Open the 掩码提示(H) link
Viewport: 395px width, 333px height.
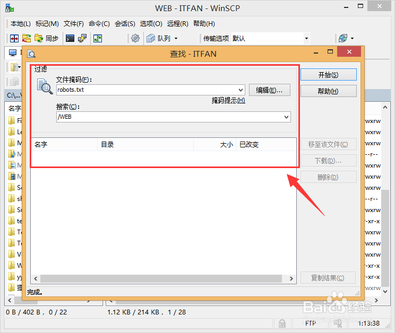coord(228,101)
